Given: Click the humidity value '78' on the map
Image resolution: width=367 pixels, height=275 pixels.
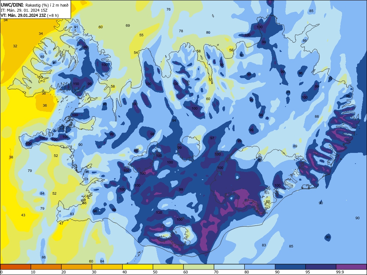Looking at the screenshot, I should click(181, 31).
